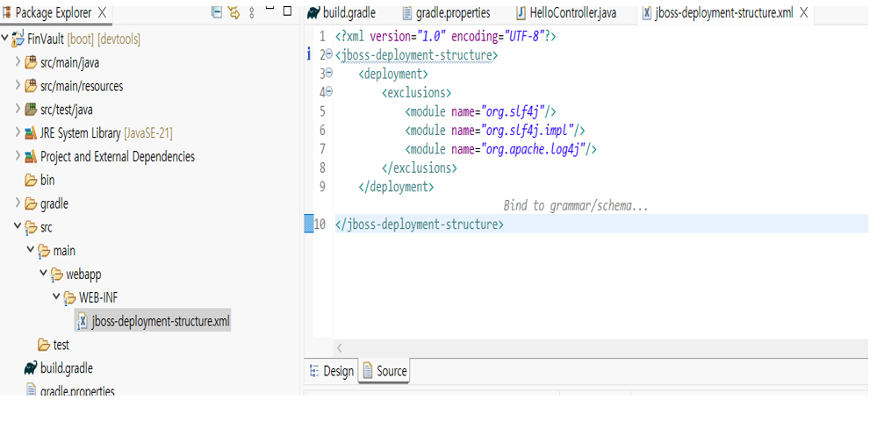884x428 pixels.
Task: Select the WEB-INF folder icon
Action: (69, 297)
